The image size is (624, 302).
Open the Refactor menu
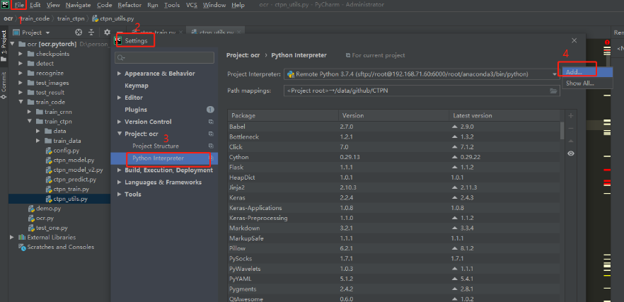130,5
